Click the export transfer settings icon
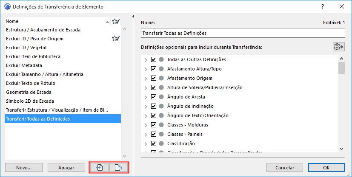This screenshot has height=177, width=352. click(119, 168)
